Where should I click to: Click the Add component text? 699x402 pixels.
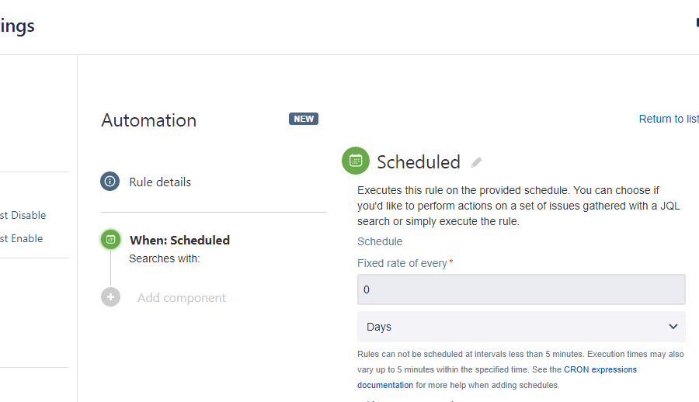tap(182, 297)
